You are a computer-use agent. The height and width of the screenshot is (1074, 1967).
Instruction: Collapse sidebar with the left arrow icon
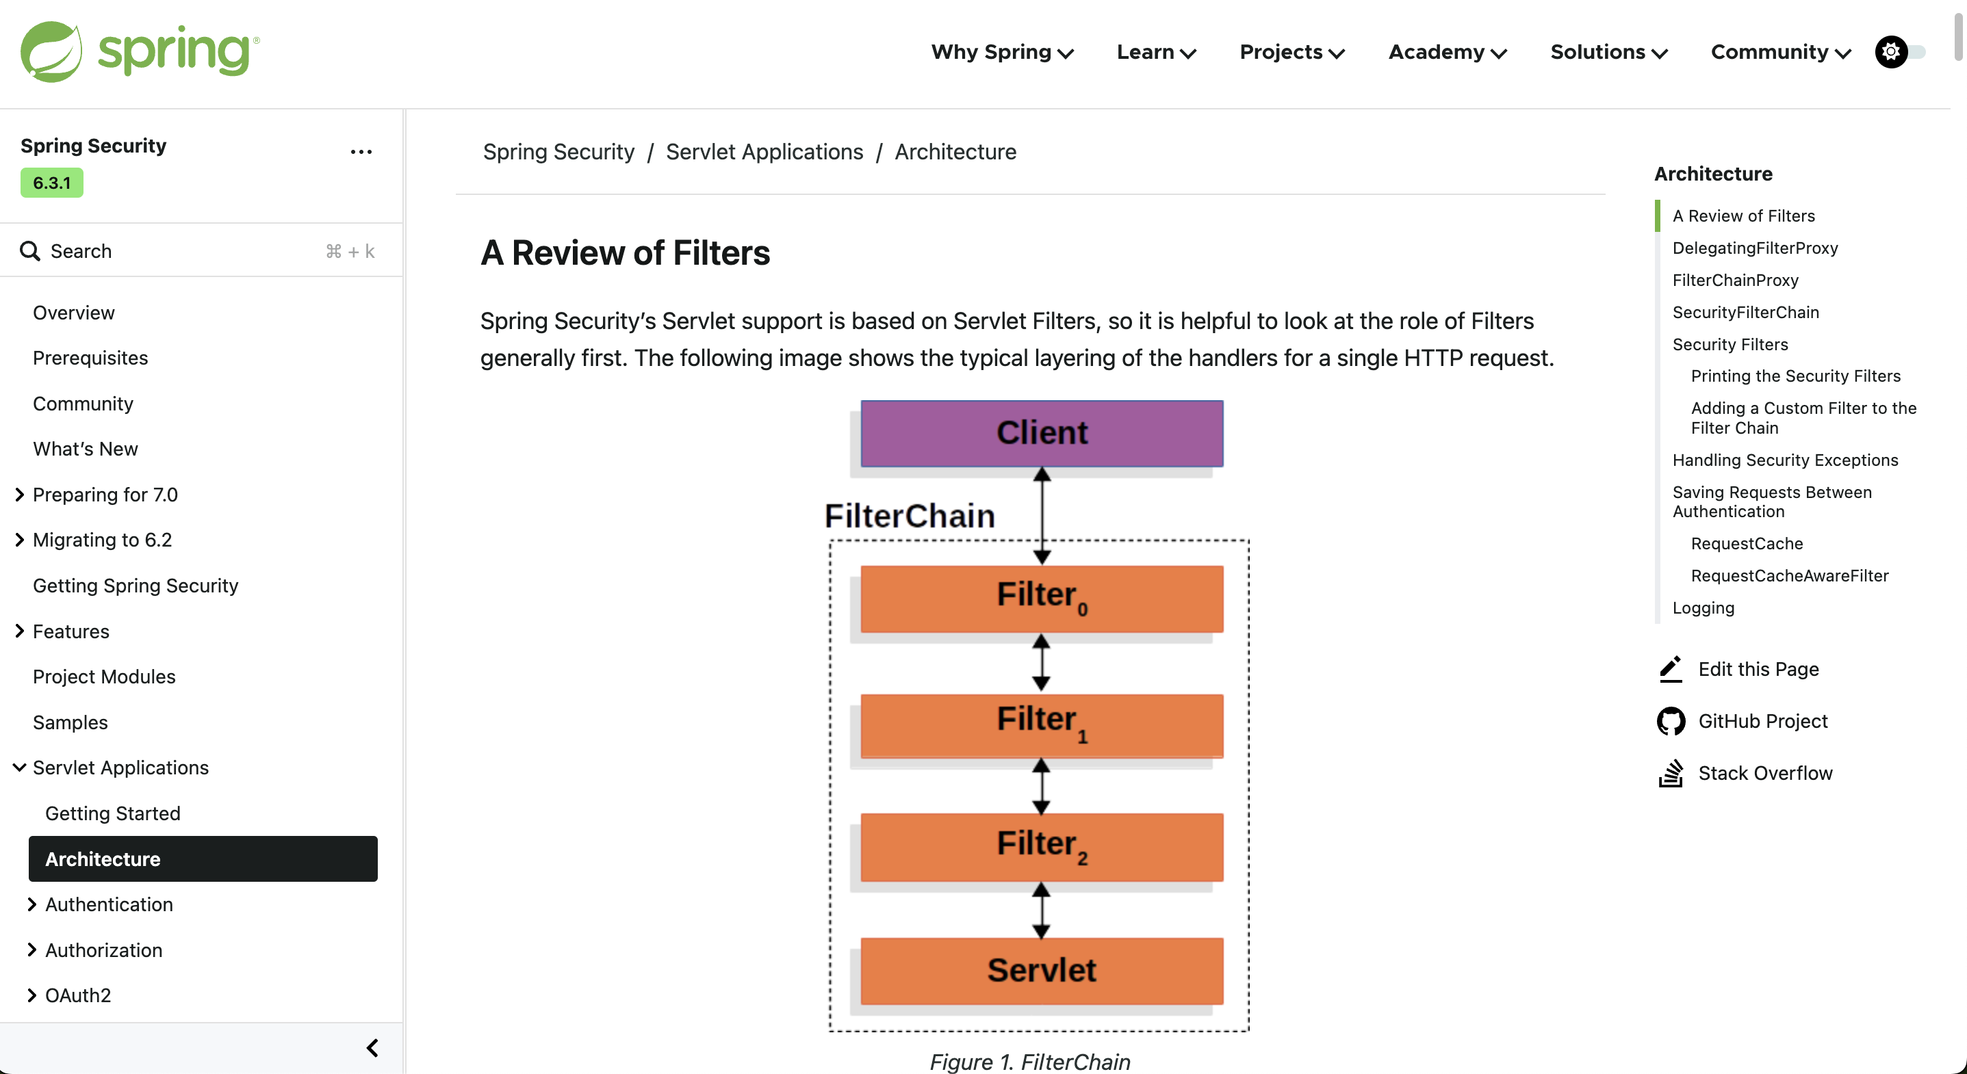(x=372, y=1048)
